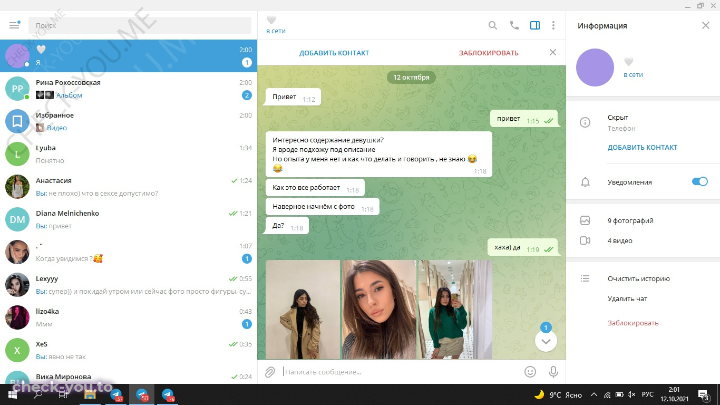This screenshot has width=720, height=405.
Task: Toggle the info side panel icon
Action: click(534, 25)
